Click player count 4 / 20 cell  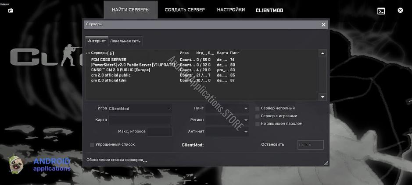click(x=201, y=70)
